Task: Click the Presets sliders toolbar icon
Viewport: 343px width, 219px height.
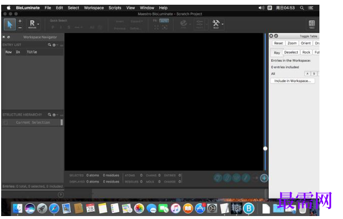Action: 200,24
